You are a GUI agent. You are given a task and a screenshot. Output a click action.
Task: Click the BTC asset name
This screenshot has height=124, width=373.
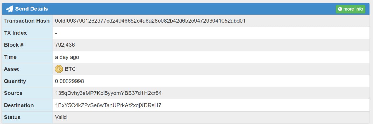(70, 69)
